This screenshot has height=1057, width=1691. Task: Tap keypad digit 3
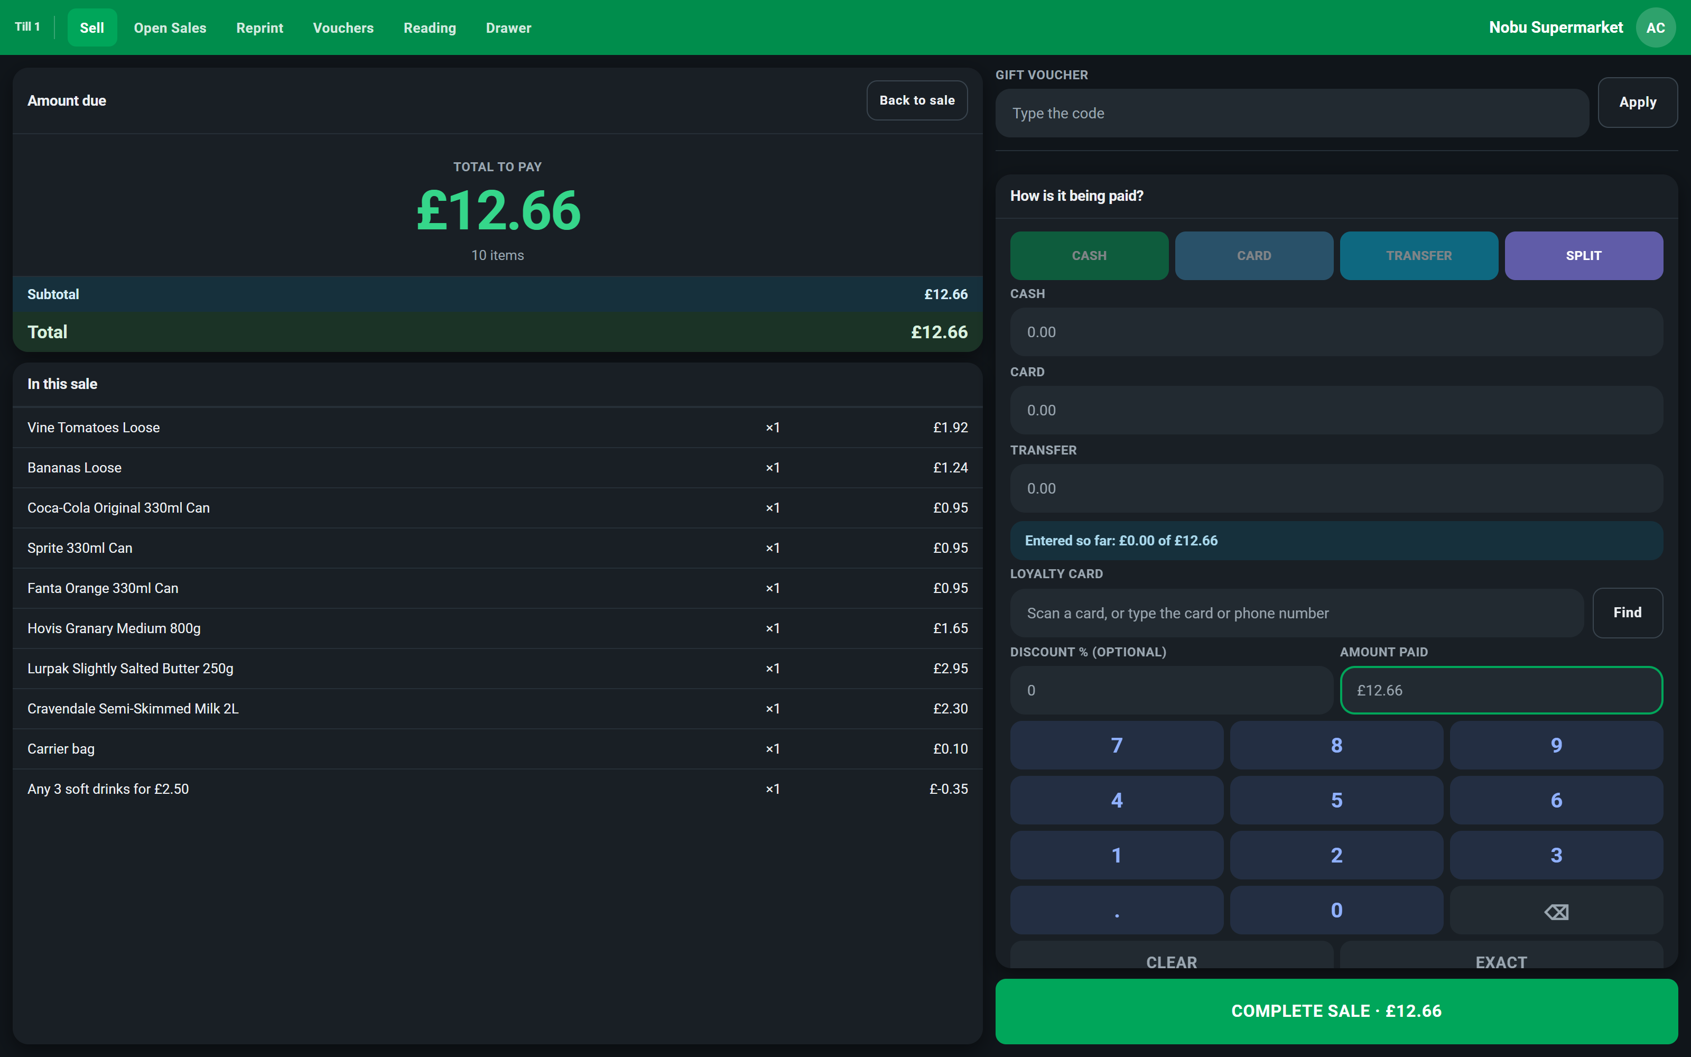1555,855
